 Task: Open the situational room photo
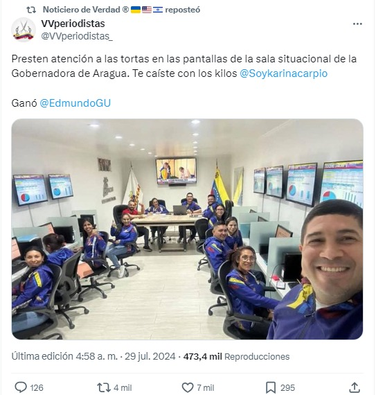[x=187, y=229]
